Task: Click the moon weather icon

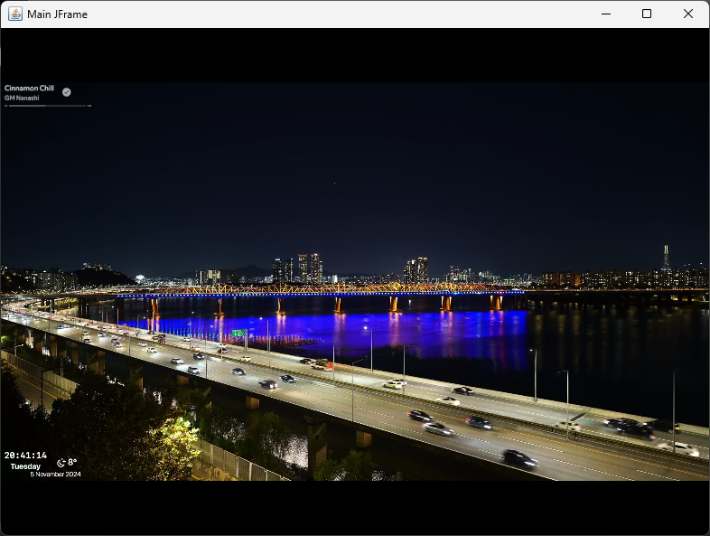Action: click(61, 463)
